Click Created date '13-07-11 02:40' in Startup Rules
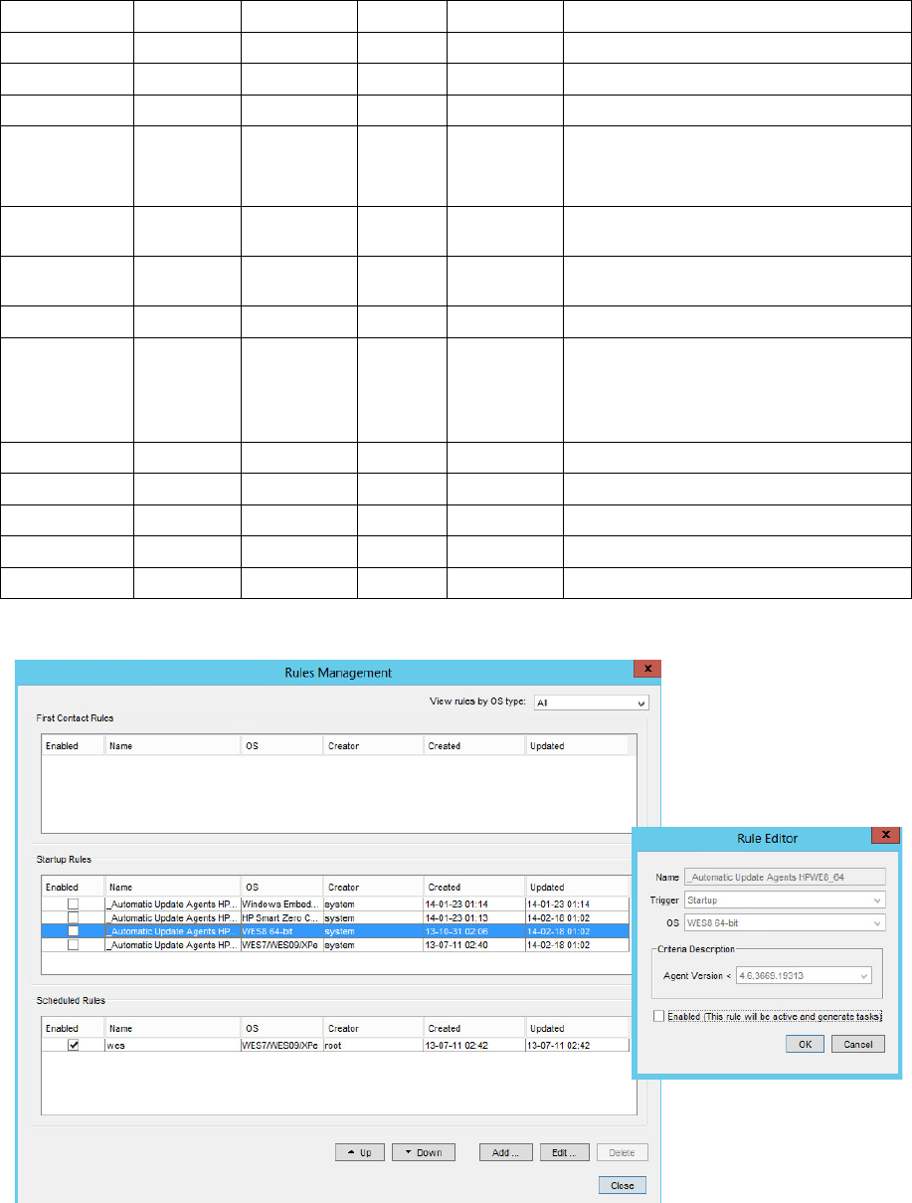 pyautogui.click(x=474, y=944)
